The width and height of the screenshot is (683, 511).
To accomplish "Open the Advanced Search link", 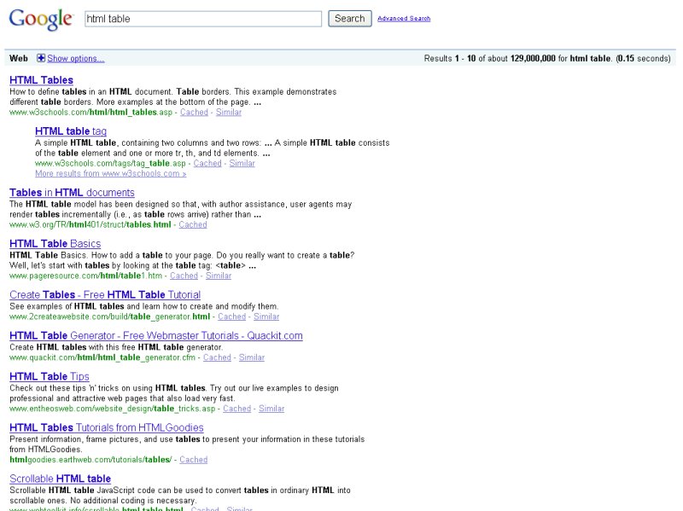I will (404, 19).
